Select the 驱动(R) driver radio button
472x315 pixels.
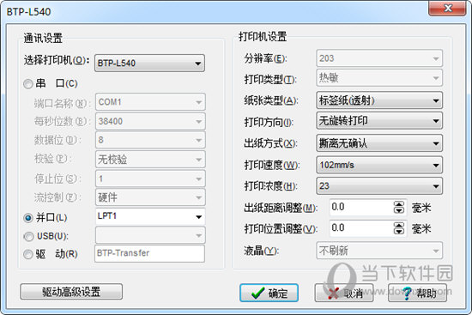click(x=28, y=254)
